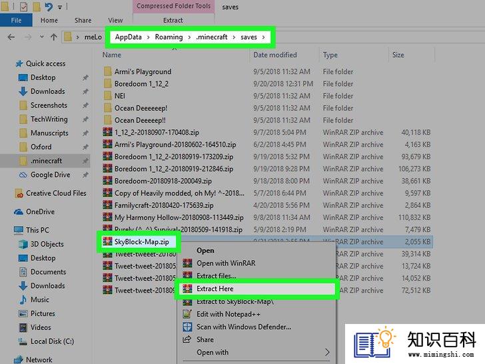Viewport: 485px width, 364px height.
Task: Open the Manuscripts folder in Quick access
Action: [x=49, y=133]
